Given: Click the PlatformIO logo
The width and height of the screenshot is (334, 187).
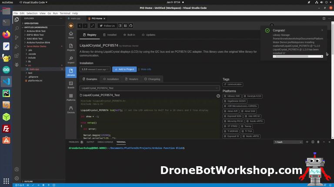Looking at the screenshot, I should click(71, 26).
